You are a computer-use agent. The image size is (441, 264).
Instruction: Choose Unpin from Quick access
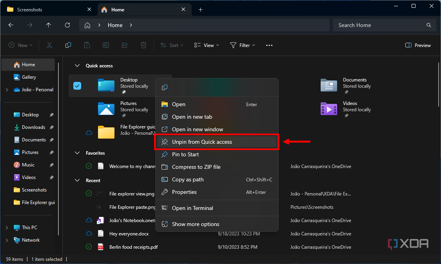202,142
